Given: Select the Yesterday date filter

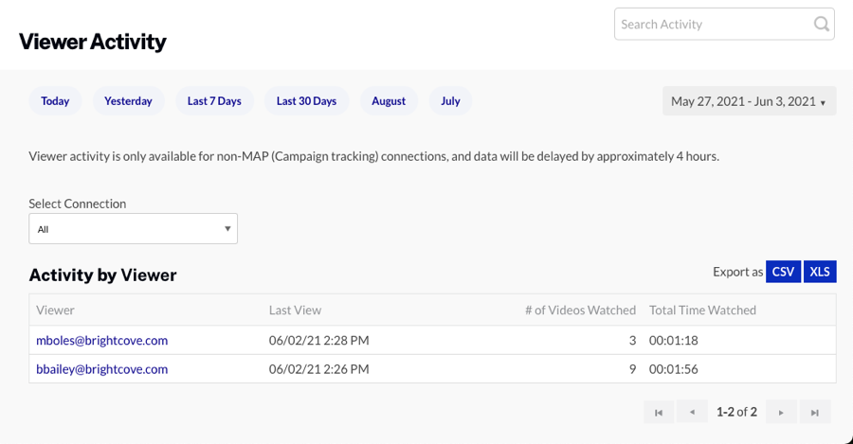Looking at the screenshot, I should (128, 101).
